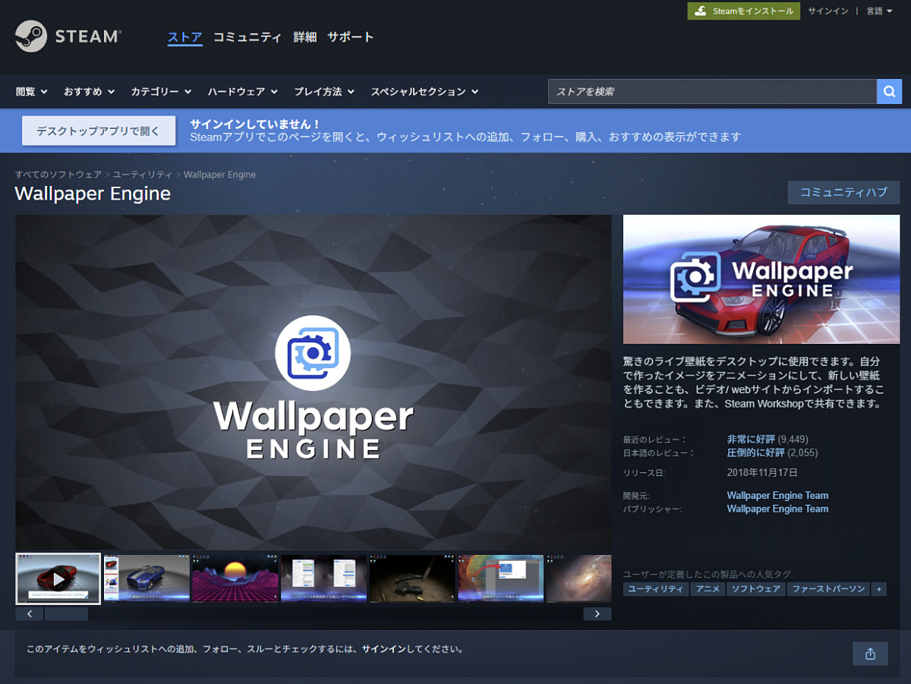Click the ストアを検索 search field
911x684 pixels.
[x=712, y=91]
